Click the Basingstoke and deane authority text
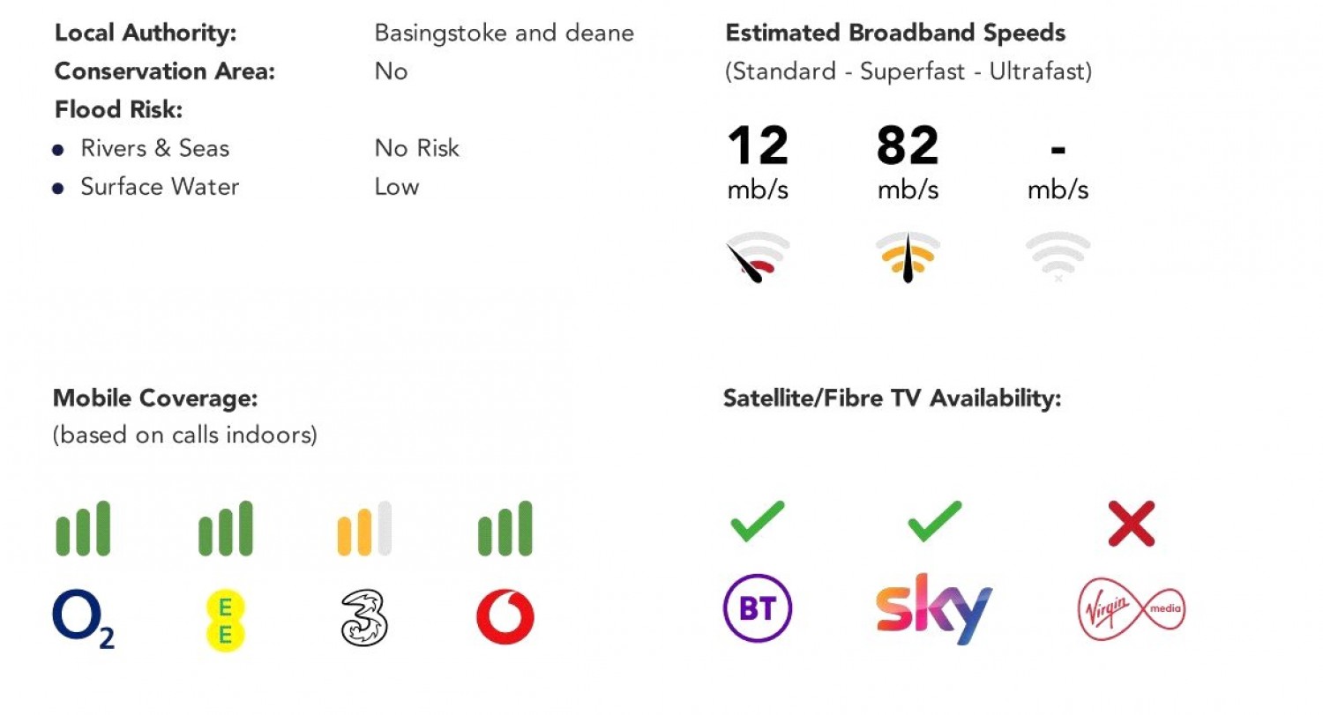 pyautogui.click(x=504, y=34)
